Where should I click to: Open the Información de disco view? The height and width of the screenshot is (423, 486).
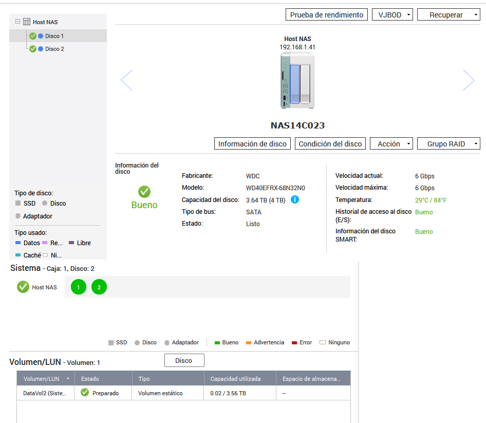pos(252,144)
